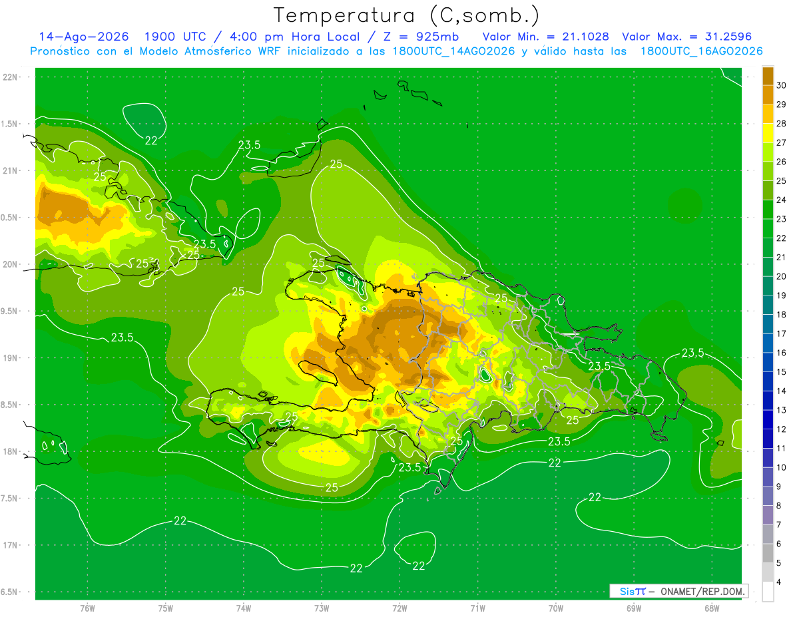
Task: Click the legend scale label "20"
Action: tap(782, 276)
